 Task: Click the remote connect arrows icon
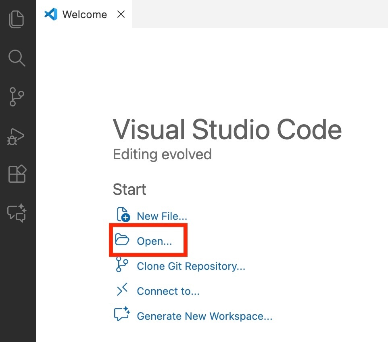(x=122, y=290)
